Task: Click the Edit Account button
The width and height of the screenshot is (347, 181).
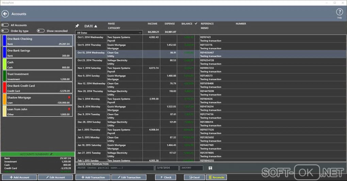Action: coord(55,177)
